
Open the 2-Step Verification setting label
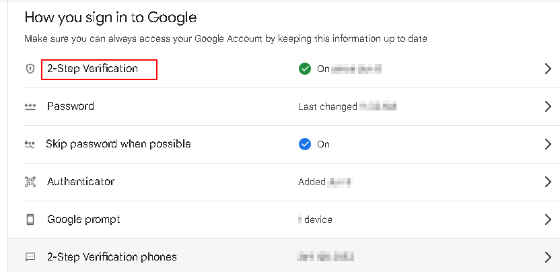pos(92,69)
